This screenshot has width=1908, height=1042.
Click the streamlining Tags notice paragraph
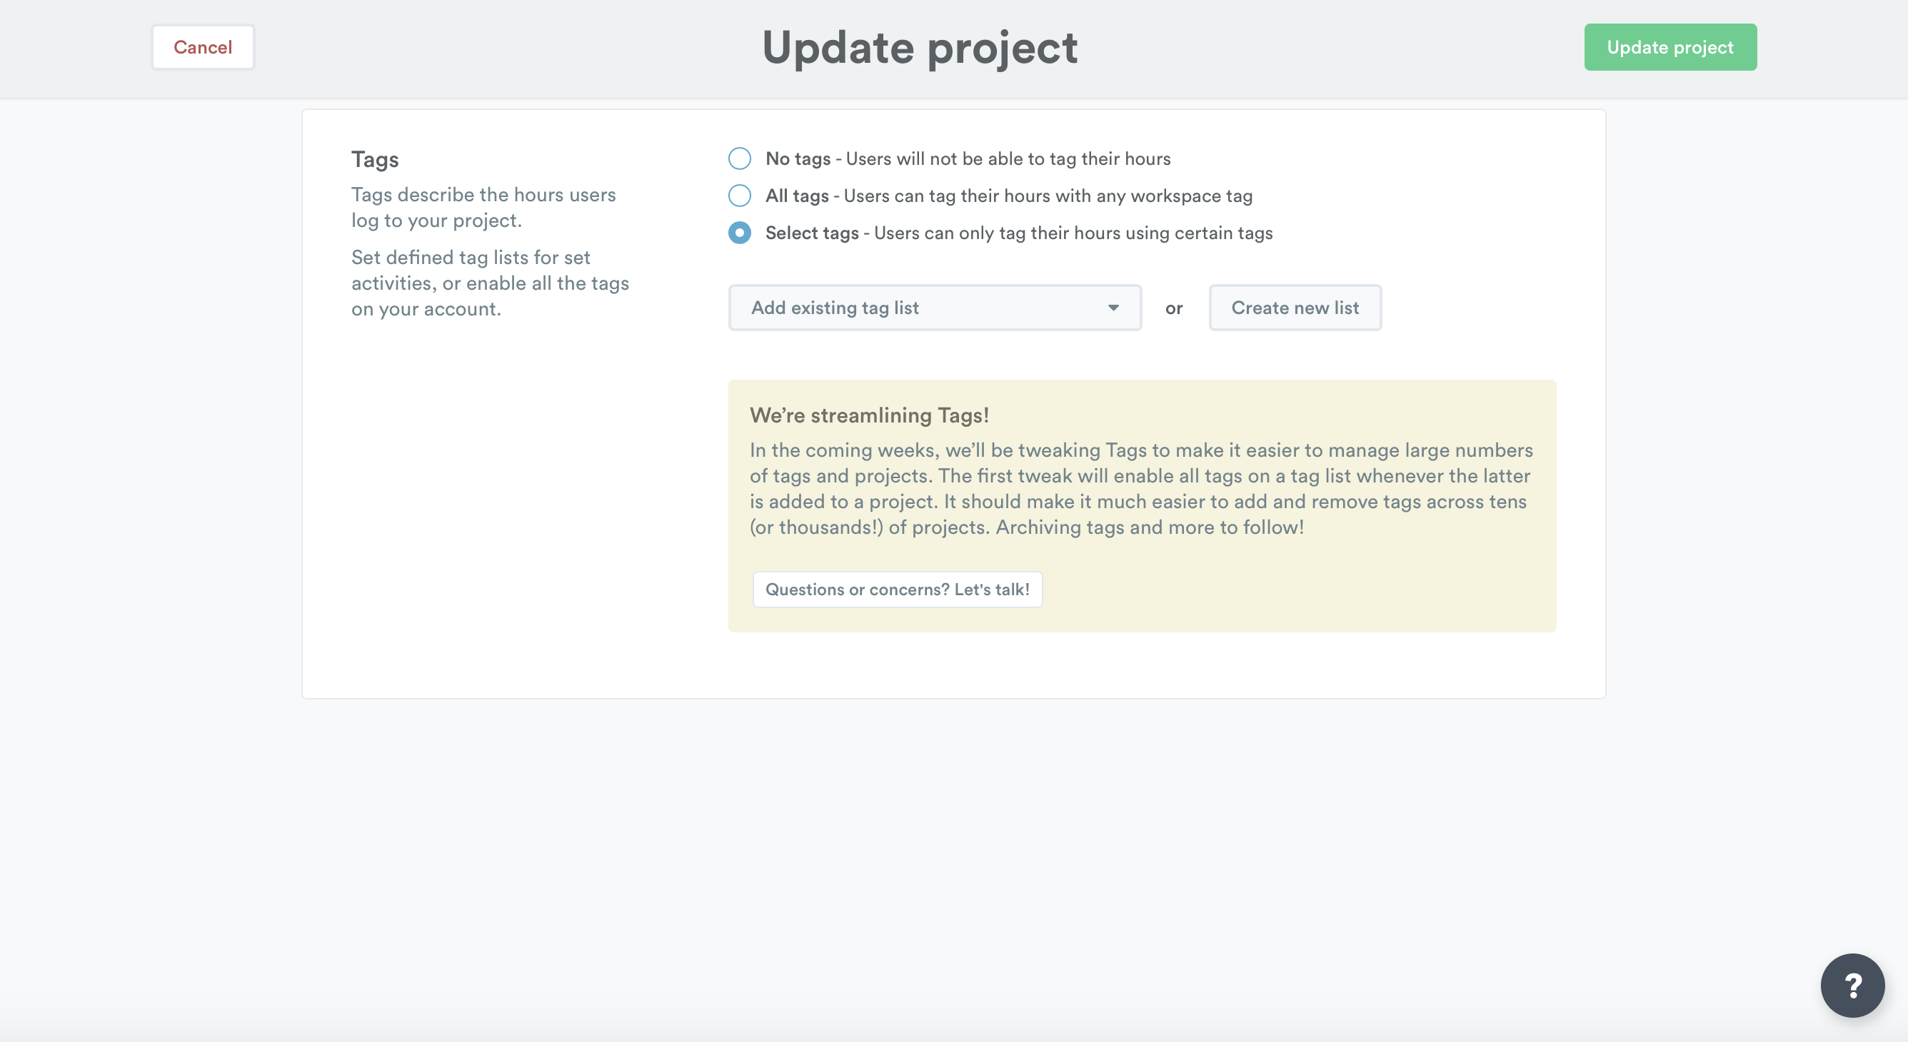click(1140, 488)
